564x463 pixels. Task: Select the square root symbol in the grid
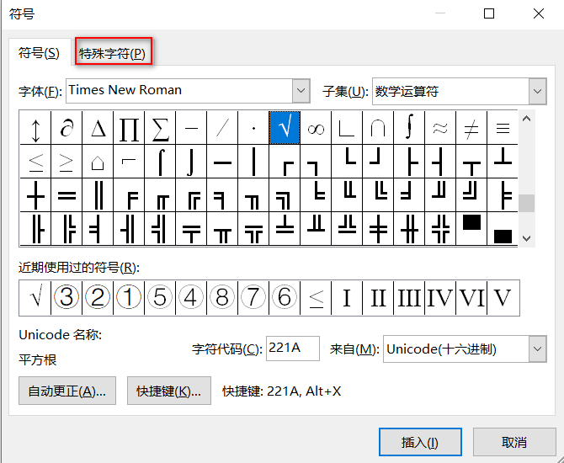coord(285,128)
